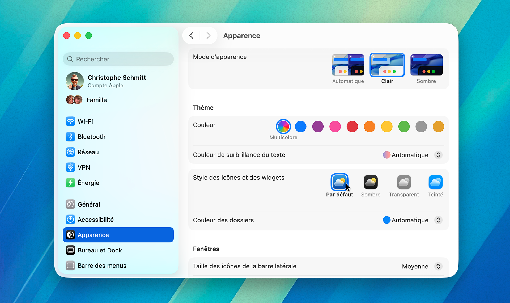Go back with the left chevron button
Viewport: 510px width, 303px height.
[x=192, y=36]
